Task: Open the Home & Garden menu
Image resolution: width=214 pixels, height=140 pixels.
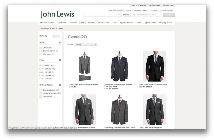Action: tap(47, 23)
